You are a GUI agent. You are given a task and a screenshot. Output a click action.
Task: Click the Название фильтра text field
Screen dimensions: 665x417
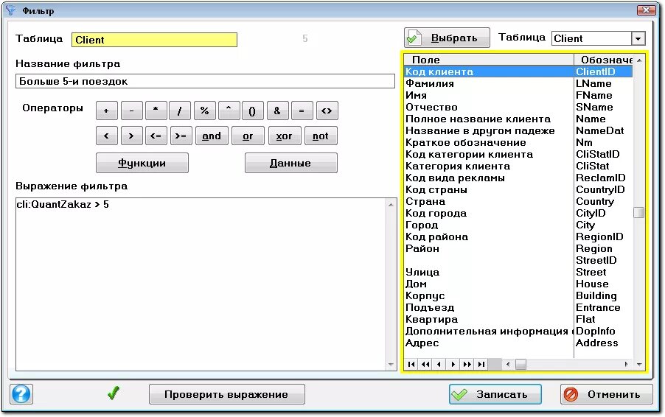(205, 81)
